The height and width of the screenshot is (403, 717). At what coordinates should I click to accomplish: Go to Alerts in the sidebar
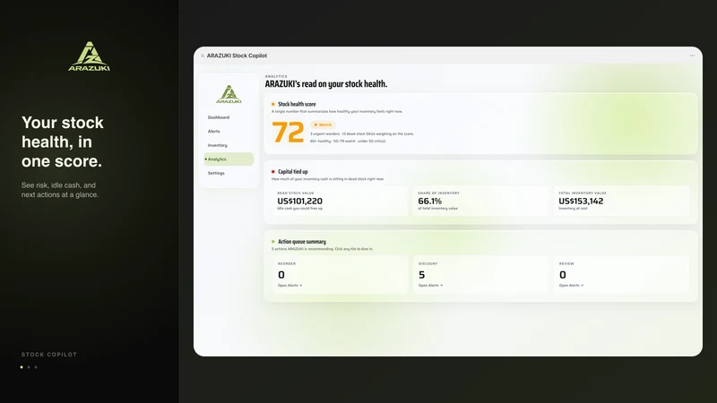click(x=213, y=131)
